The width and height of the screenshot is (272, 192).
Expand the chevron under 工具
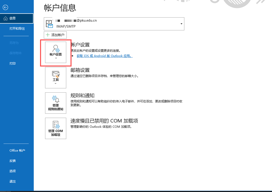(x=56, y=84)
